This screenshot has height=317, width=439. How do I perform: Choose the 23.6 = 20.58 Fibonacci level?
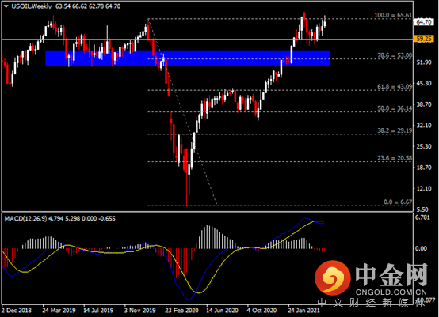pyautogui.click(x=395, y=158)
